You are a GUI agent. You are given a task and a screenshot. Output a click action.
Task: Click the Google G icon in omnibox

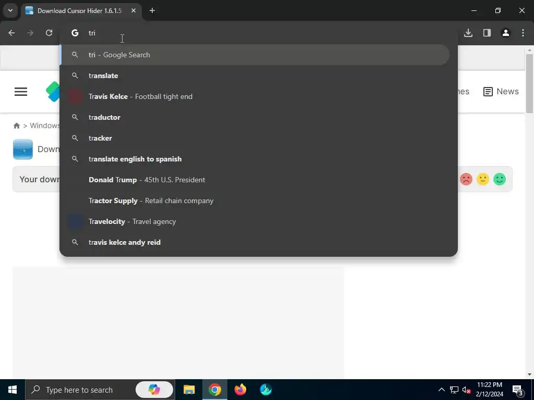click(x=75, y=33)
